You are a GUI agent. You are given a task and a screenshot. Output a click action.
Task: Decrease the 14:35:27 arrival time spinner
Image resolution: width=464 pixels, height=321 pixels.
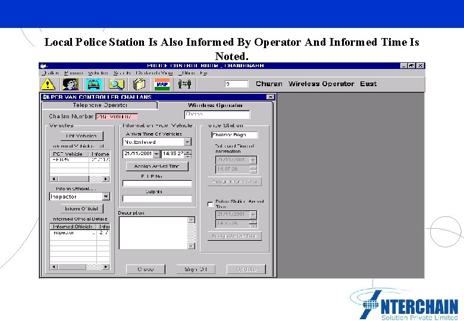(188, 156)
